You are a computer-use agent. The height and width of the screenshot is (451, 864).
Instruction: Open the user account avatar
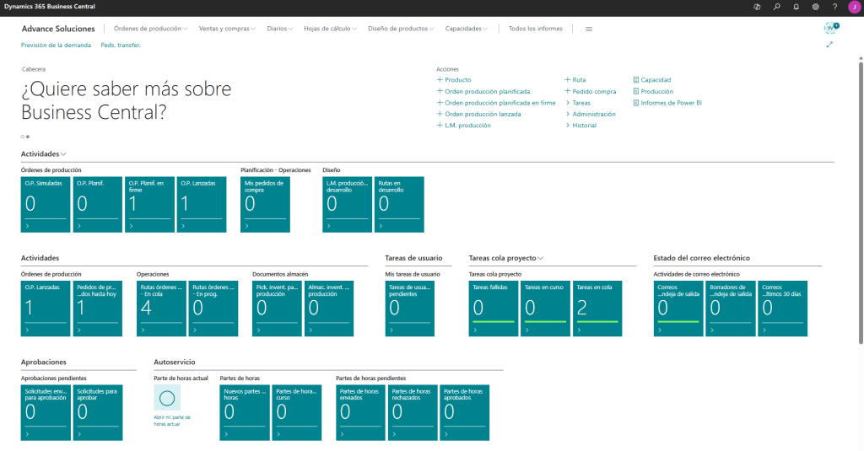click(x=853, y=6)
